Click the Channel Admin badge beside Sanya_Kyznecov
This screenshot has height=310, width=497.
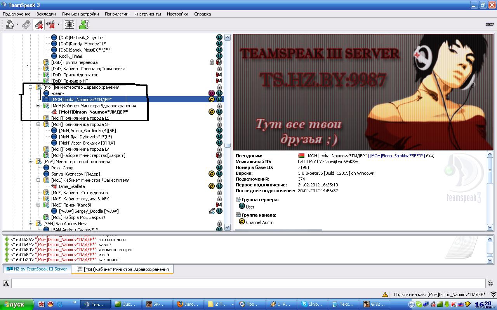(x=212, y=174)
